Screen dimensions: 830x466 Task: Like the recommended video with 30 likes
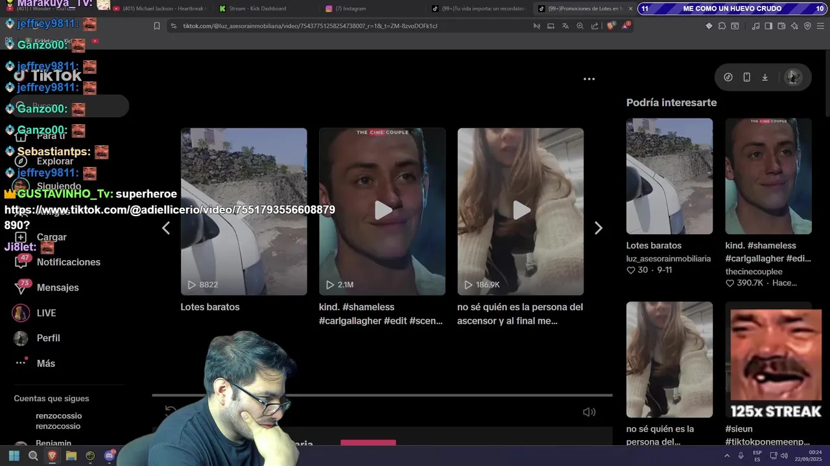pyautogui.click(x=631, y=270)
